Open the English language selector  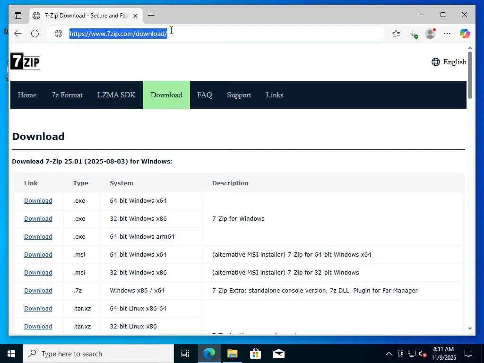449,62
